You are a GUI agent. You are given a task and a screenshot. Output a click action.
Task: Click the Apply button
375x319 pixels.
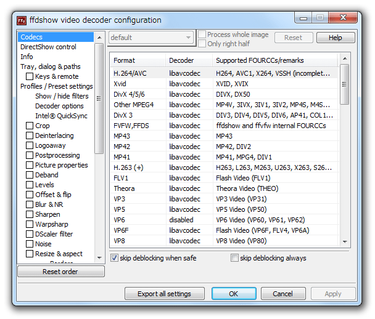click(x=333, y=294)
